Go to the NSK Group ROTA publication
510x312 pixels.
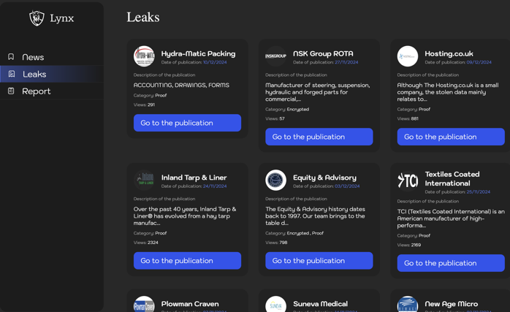tap(319, 137)
